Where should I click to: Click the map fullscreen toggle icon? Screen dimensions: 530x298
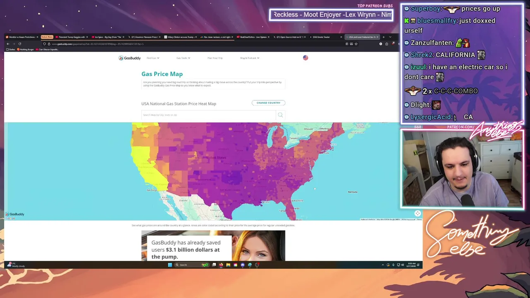(x=417, y=214)
